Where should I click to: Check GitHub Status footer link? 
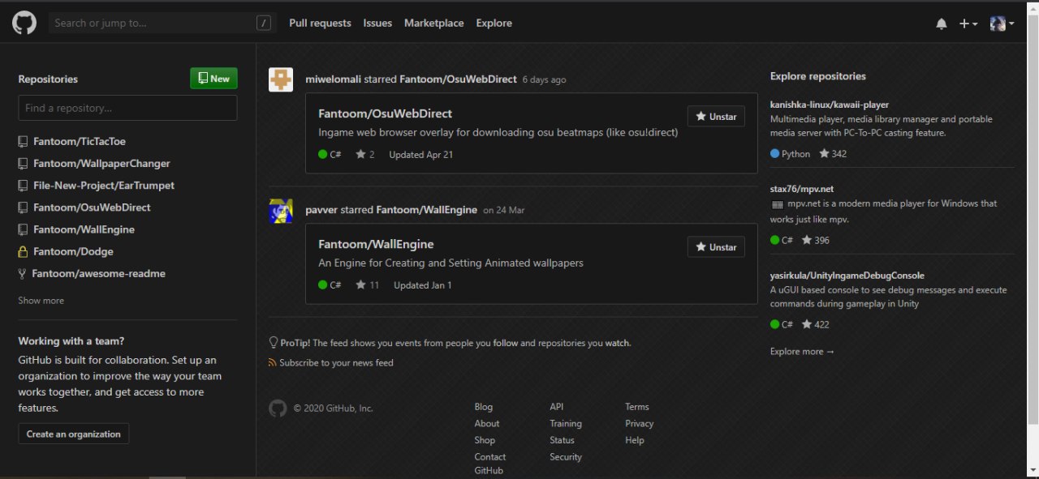562,440
